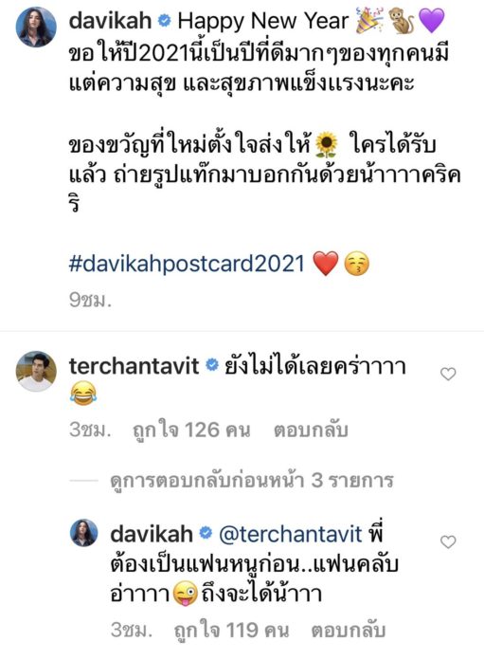The image size is (484, 660).
Task: Tap the @terchantavit mention
Action: tap(290, 534)
